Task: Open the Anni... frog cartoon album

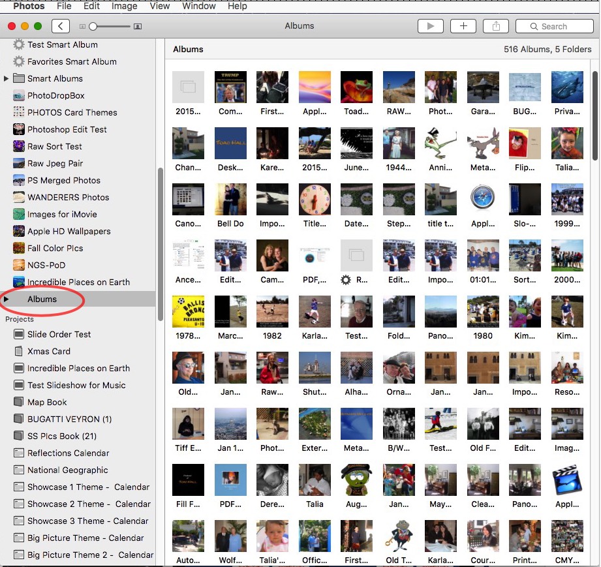Action: 440,143
